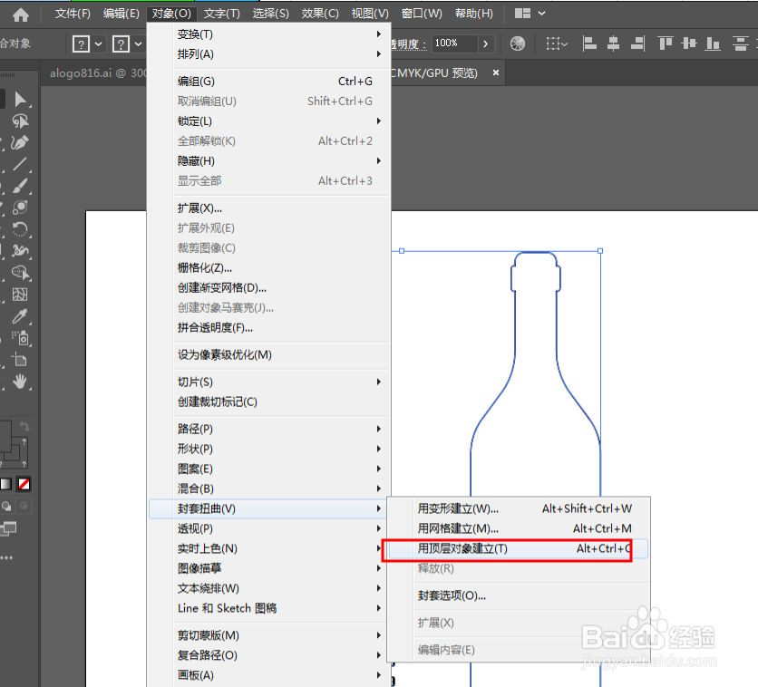The image size is (758, 687).
Task: Click horizontal align left icon
Action: (x=589, y=44)
